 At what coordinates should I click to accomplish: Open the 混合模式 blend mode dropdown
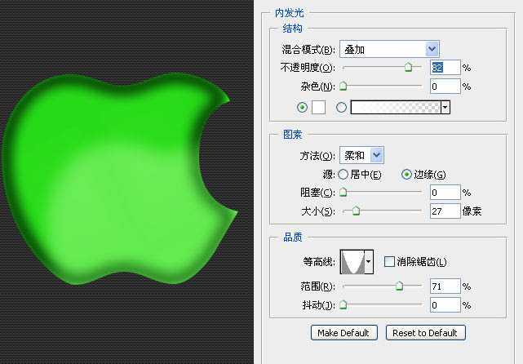(x=389, y=49)
